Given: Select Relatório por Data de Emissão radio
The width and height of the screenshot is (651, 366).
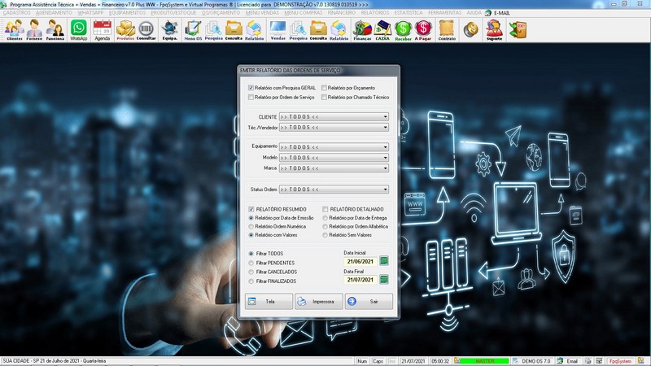Looking at the screenshot, I should pyautogui.click(x=251, y=218).
